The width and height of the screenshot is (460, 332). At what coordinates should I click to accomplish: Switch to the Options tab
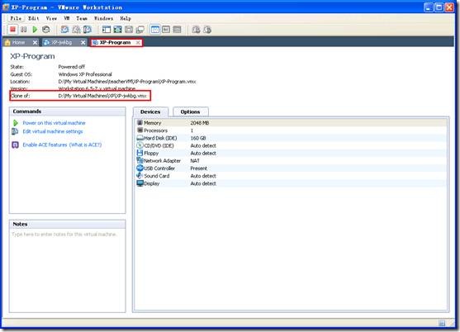pyautogui.click(x=191, y=111)
